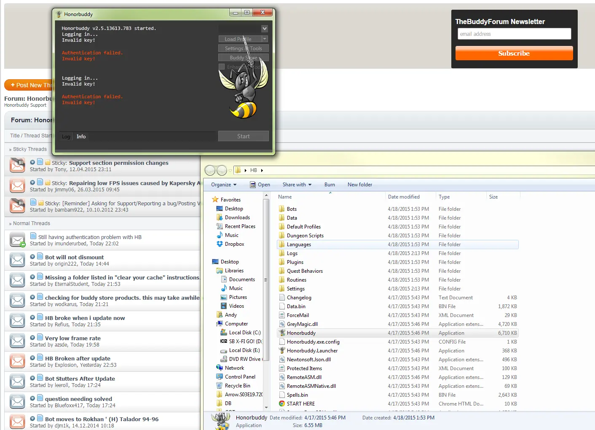This screenshot has height=430, width=595.
Task: Switch to the Log tab in Honorbuddy
Action: [x=66, y=137]
